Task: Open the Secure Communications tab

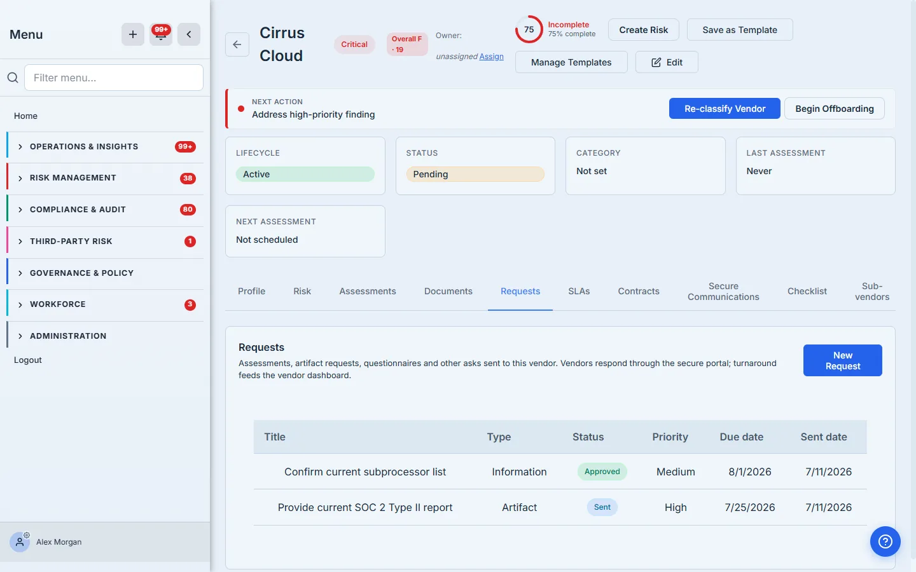Action: point(723,292)
